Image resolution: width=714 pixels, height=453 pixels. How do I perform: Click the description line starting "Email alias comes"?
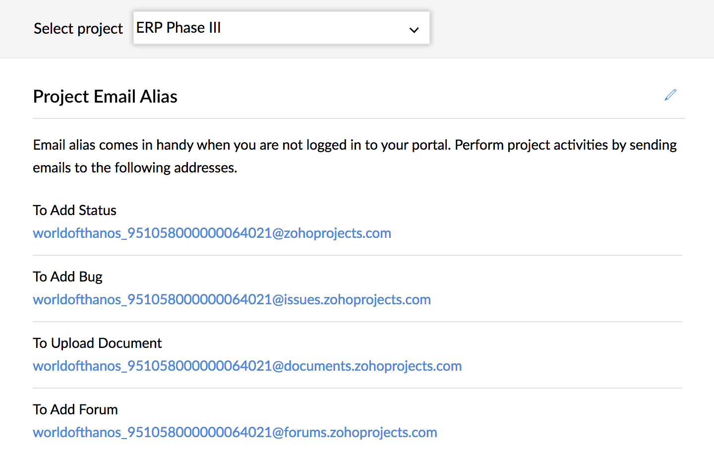[355, 145]
